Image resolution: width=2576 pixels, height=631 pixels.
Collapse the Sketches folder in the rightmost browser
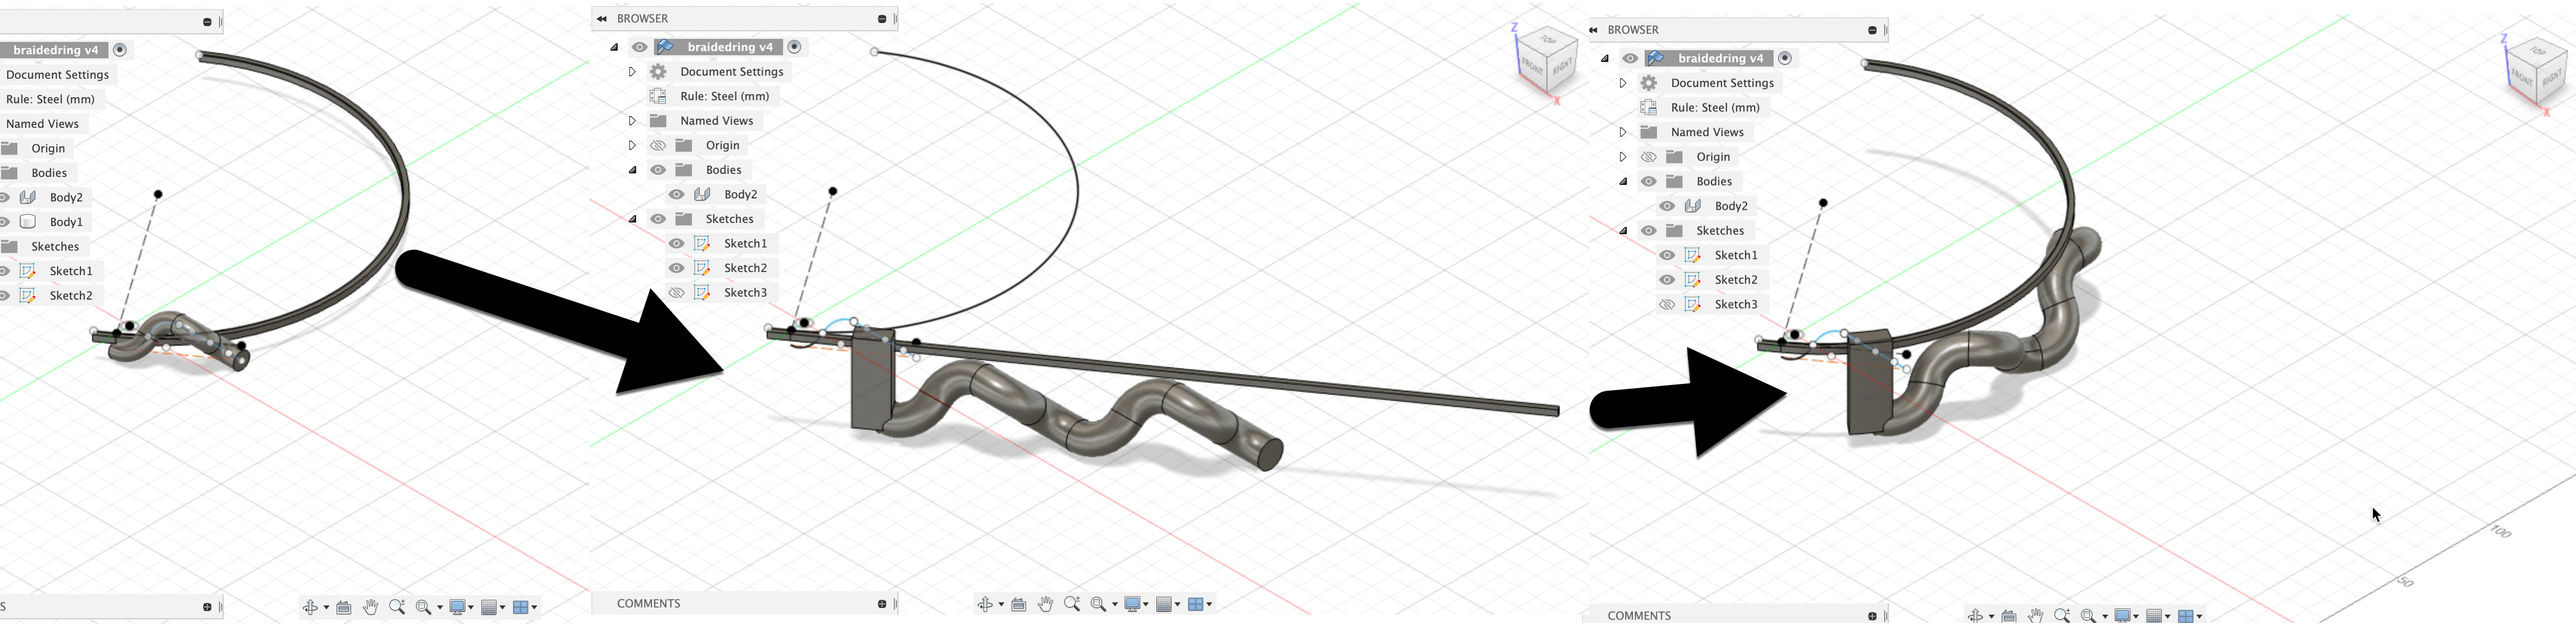click(1623, 231)
